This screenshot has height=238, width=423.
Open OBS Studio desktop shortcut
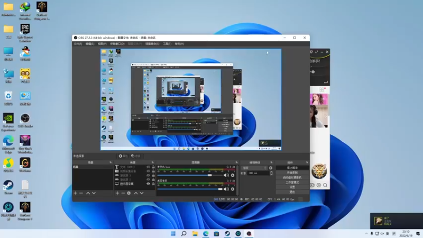coord(25,121)
